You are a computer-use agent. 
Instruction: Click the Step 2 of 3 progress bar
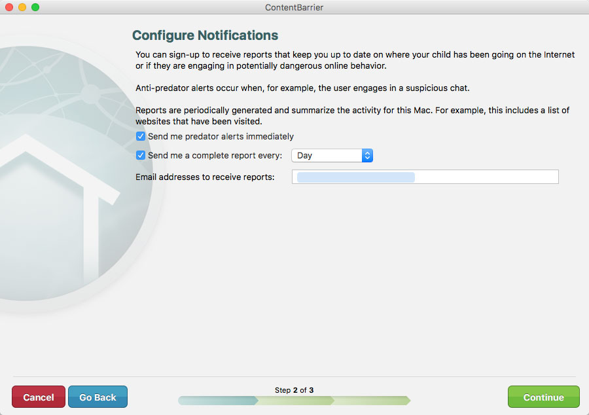[x=294, y=401]
